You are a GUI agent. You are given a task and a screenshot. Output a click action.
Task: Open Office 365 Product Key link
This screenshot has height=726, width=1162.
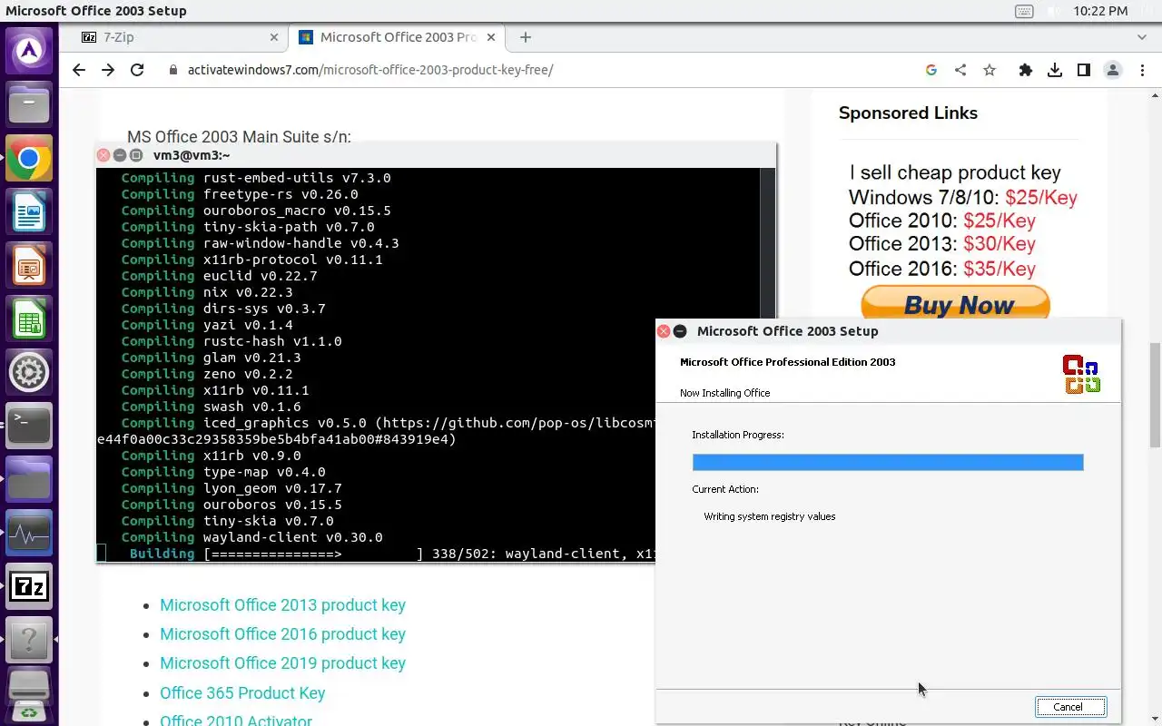(242, 693)
